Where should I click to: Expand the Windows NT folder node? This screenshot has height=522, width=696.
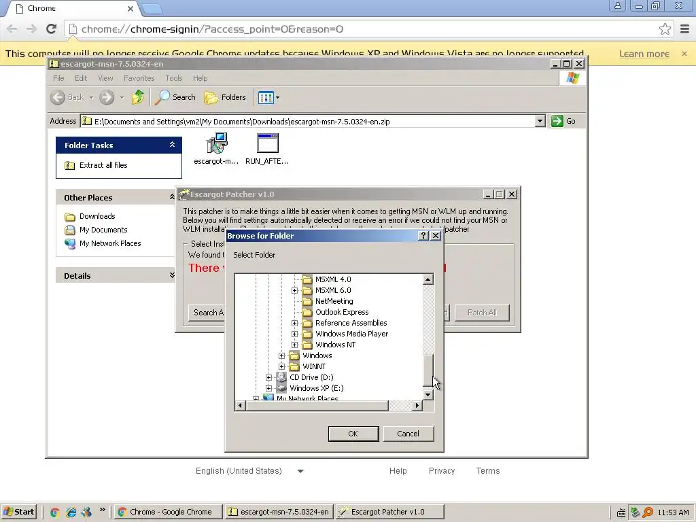(x=295, y=345)
